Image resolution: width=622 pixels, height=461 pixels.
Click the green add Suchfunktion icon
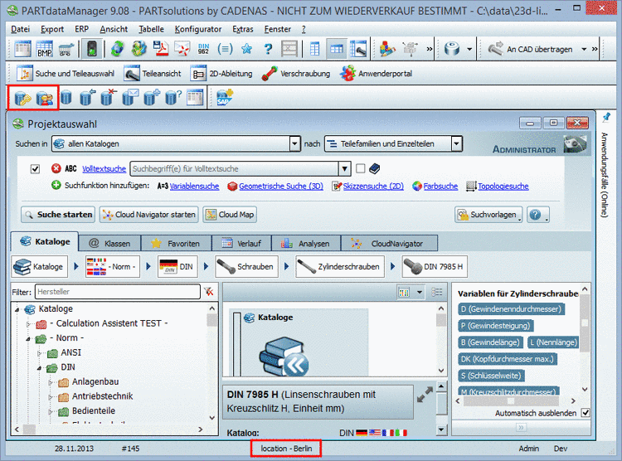point(56,185)
